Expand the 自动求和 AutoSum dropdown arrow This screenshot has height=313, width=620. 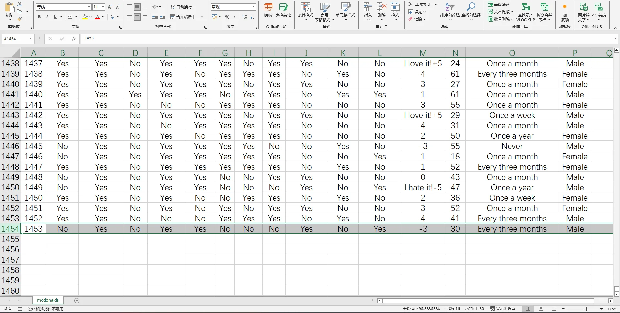pyautogui.click(x=436, y=4)
